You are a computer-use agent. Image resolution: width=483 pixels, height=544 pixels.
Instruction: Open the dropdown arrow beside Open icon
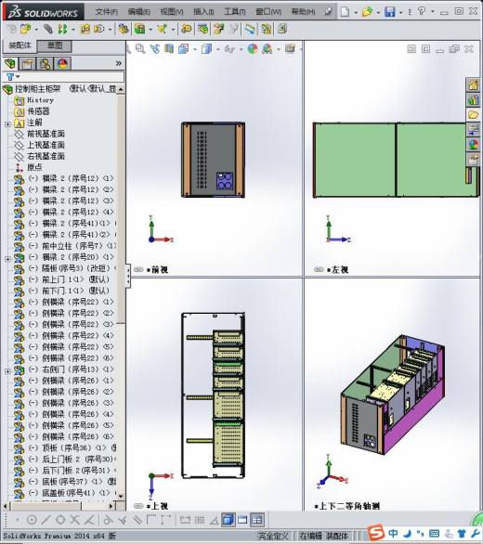click(x=378, y=12)
